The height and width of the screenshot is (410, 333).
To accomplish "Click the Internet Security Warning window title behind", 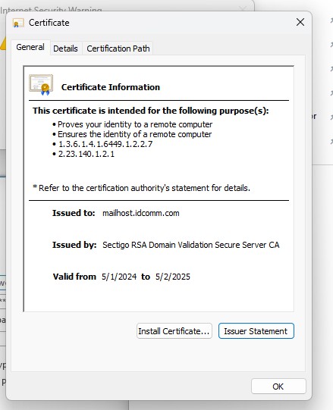I will click(x=51, y=9).
